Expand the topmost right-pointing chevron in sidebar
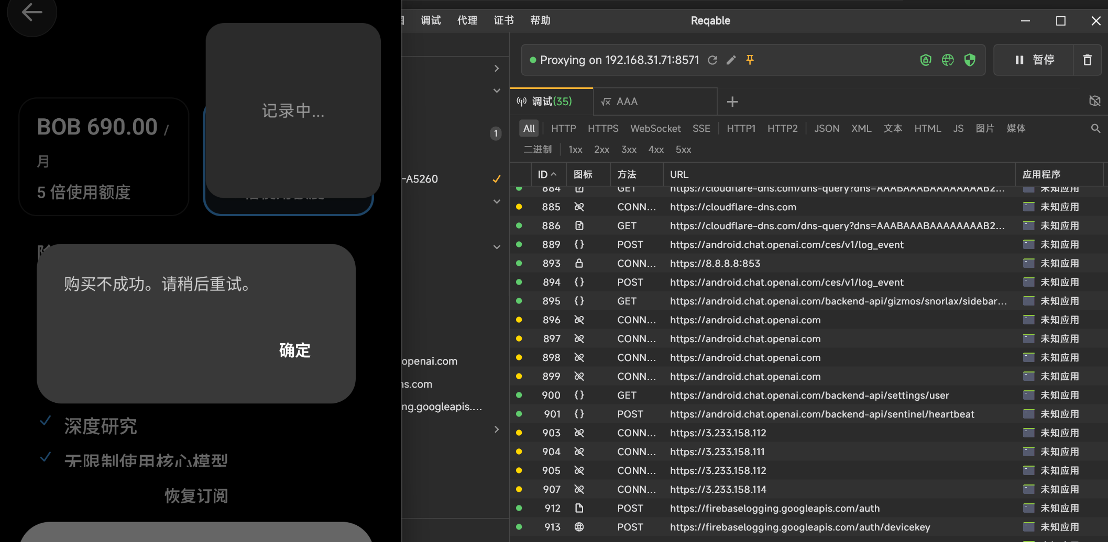This screenshot has height=542, width=1108. click(x=497, y=69)
